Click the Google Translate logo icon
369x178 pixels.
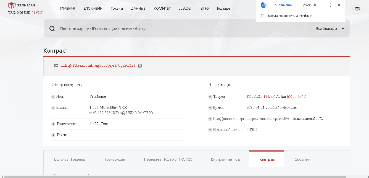click(x=263, y=5)
